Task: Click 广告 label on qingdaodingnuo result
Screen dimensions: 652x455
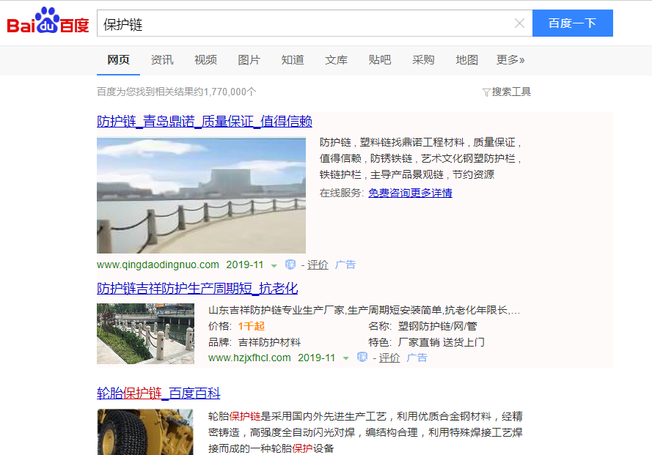Action: 345,265
